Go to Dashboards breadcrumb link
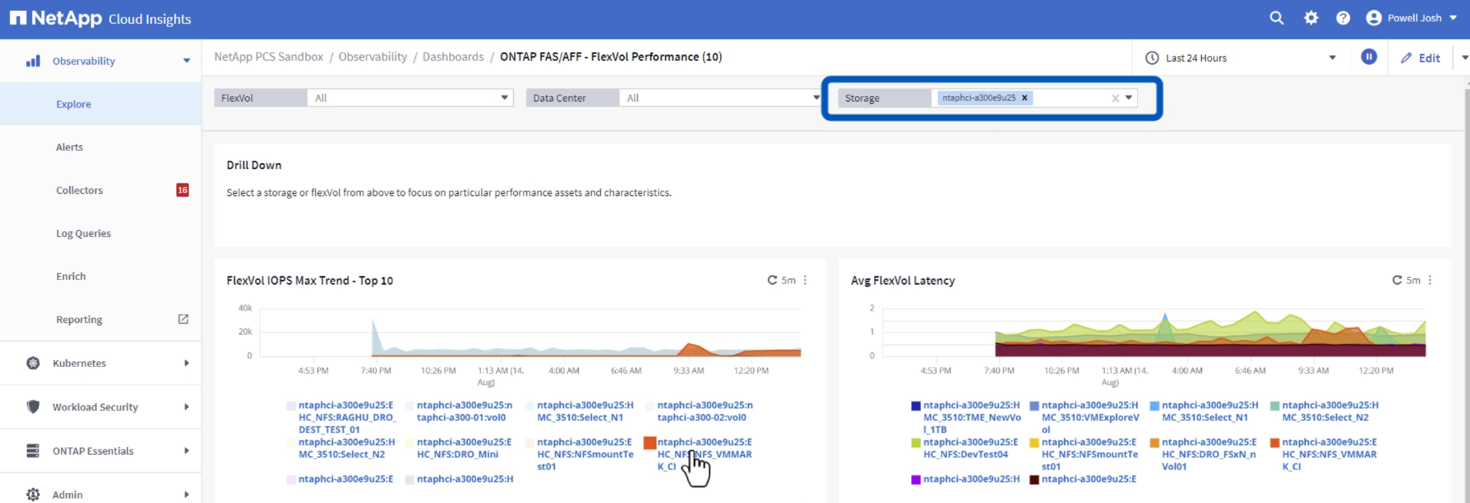Image resolution: width=1470 pixels, height=503 pixels. pos(453,57)
